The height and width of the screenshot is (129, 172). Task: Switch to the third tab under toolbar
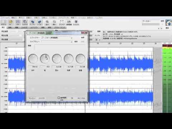[x=16, y=28]
